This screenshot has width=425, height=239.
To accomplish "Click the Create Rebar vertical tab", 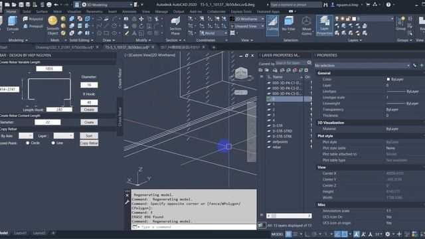I will tap(120, 78).
